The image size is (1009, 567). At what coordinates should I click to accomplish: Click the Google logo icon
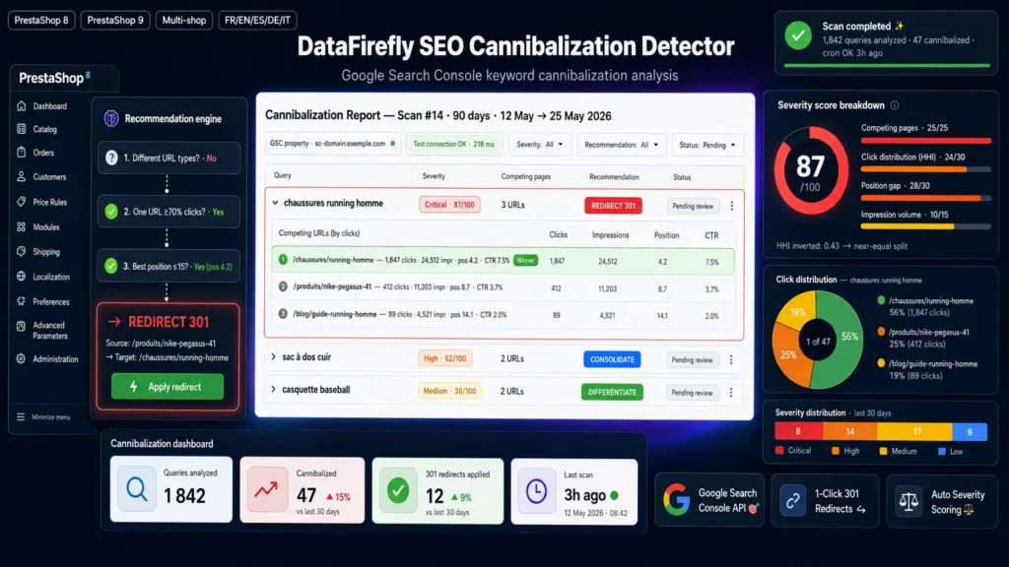677,500
